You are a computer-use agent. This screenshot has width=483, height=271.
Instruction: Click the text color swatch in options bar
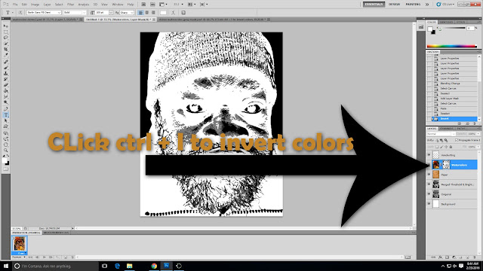163,13
